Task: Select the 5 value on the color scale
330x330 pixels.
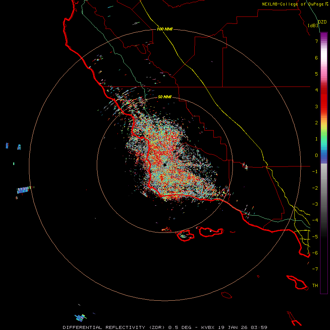Action: coord(316,74)
